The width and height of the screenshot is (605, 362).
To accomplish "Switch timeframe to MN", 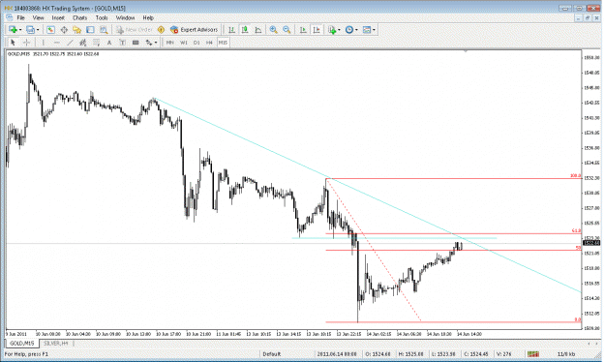I will [169, 43].
